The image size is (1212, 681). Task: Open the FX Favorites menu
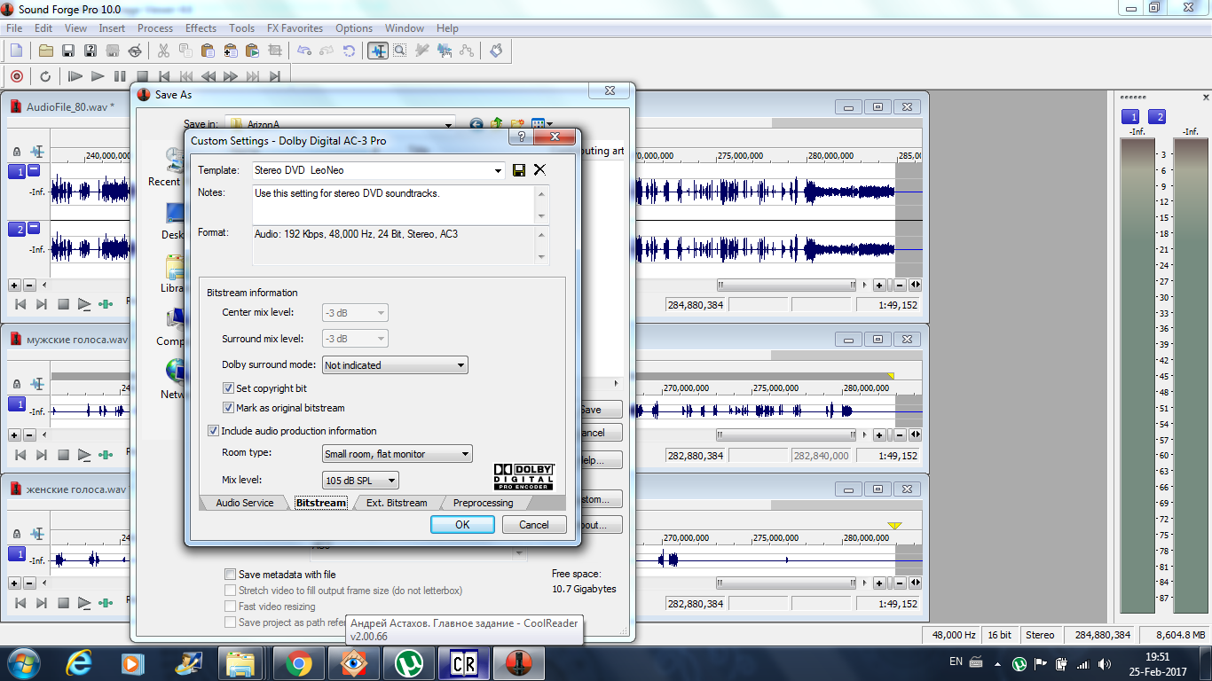pos(295,28)
